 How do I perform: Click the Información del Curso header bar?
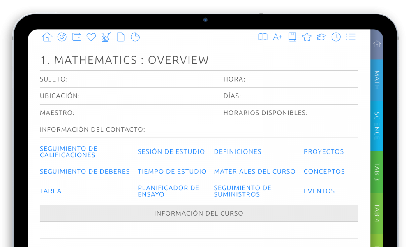tap(199, 214)
